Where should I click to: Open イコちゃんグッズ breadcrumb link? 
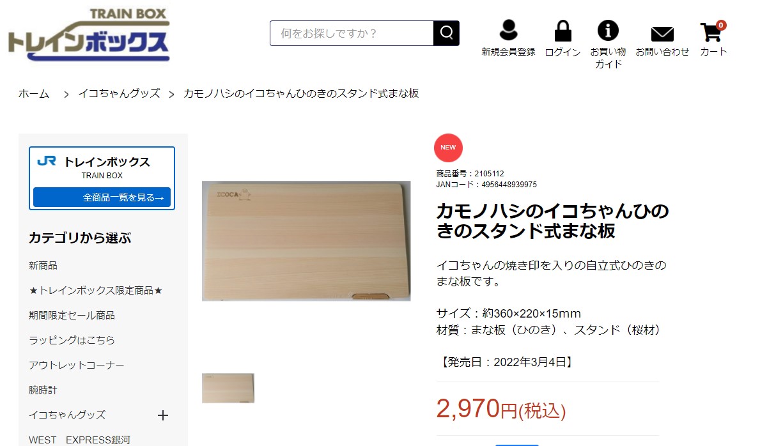pos(120,93)
